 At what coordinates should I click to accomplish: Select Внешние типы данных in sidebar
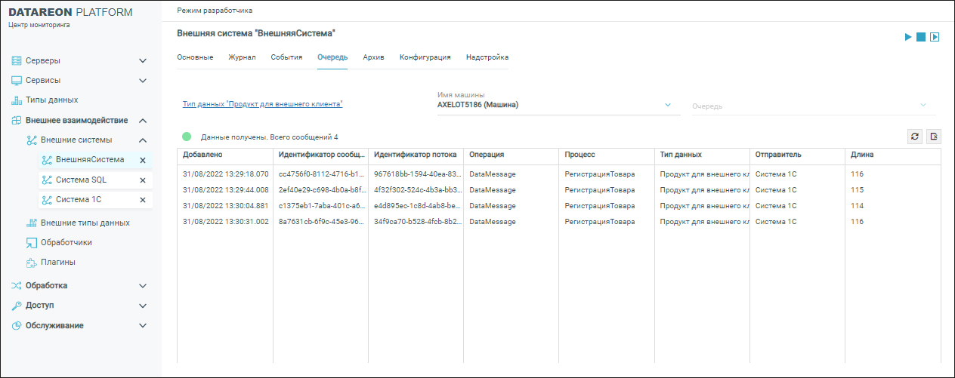pos(85,223)
